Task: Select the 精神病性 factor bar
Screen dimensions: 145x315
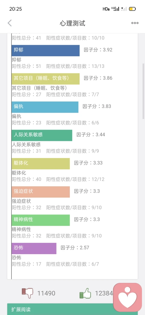Action: tap(41, 220)
